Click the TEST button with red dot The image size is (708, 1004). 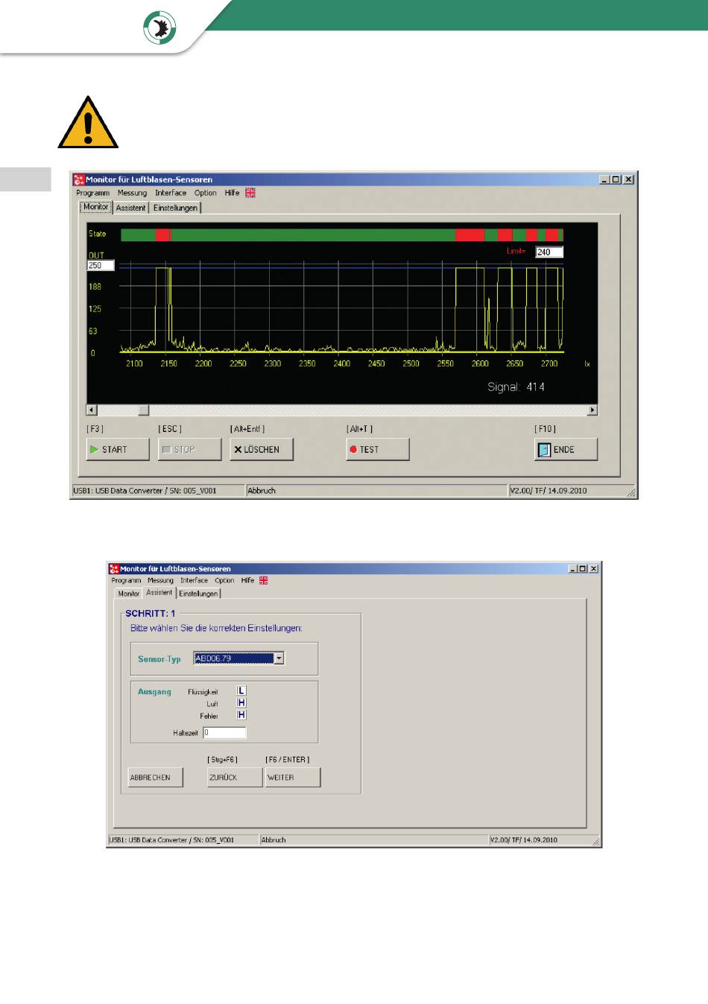[x=378, y=449]
